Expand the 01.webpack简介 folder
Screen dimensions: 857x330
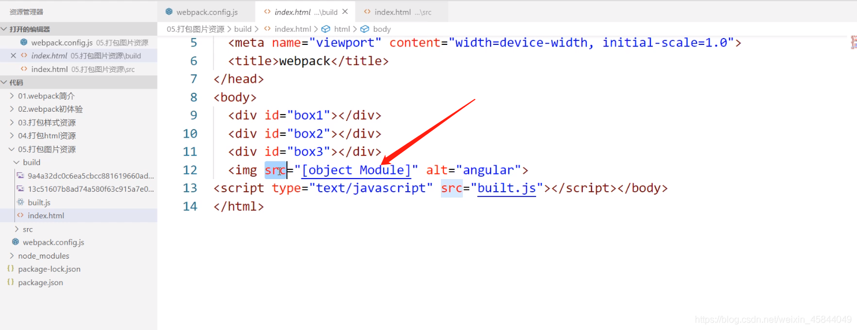click(x=78, y=96)
